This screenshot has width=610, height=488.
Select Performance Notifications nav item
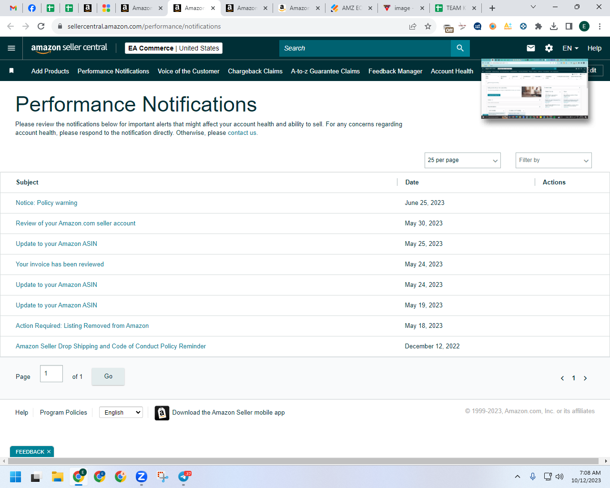(x=113, y=71)
